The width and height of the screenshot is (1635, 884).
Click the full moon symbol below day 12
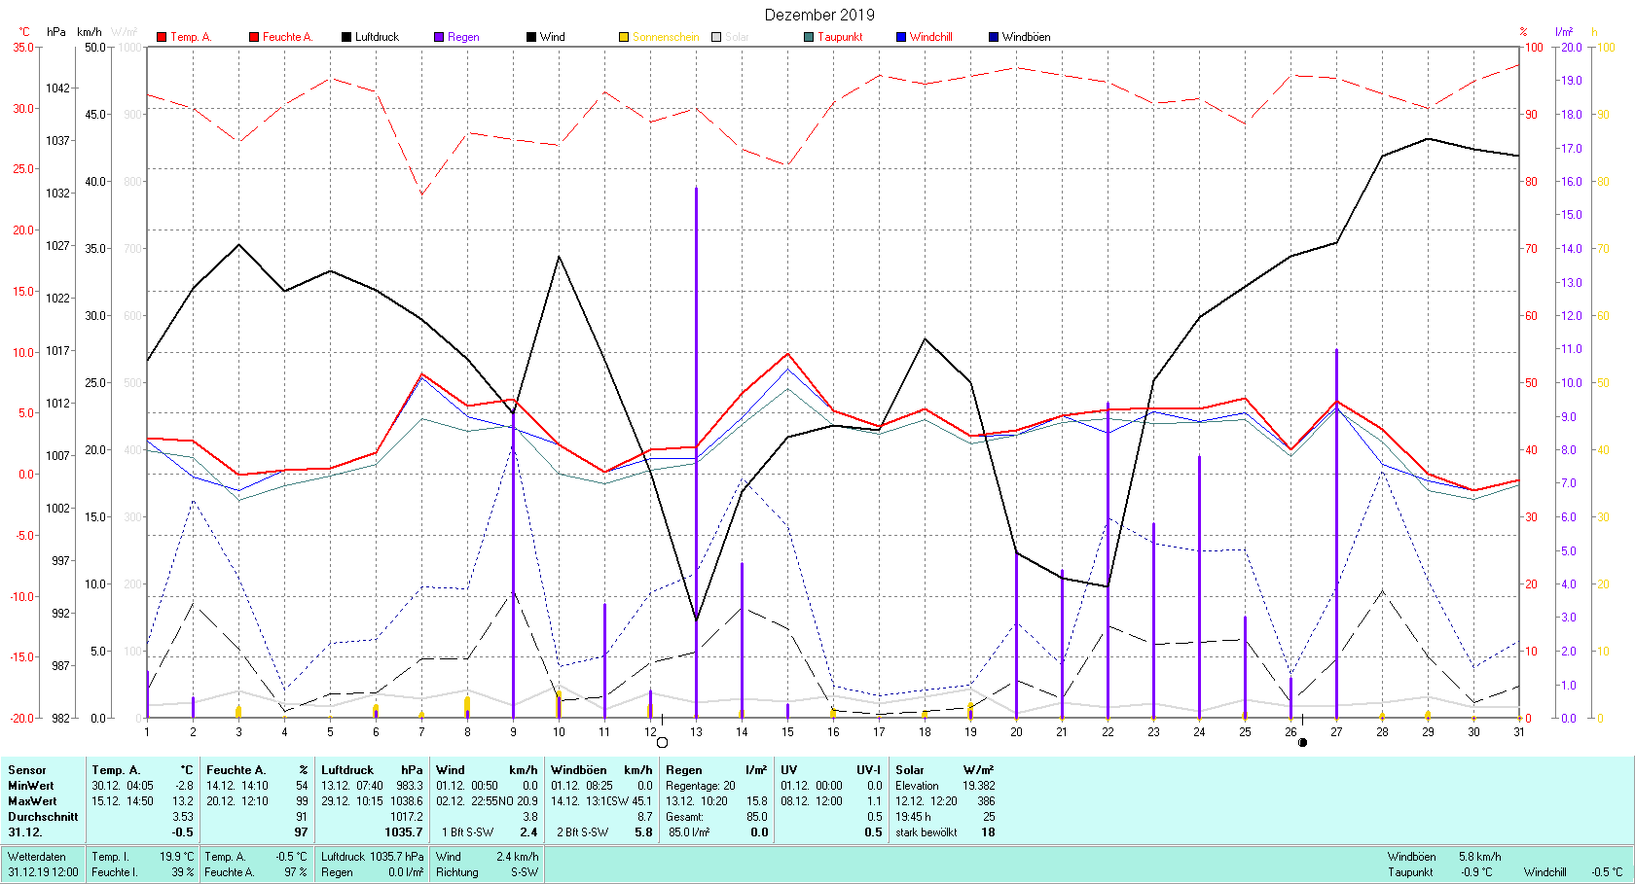663,742
